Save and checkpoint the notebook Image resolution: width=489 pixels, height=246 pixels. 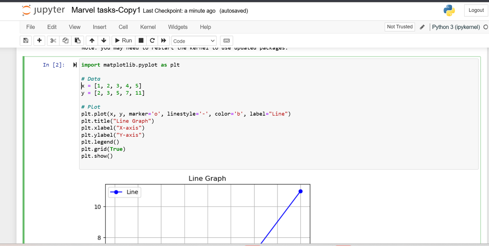pyautogui.click(x=26, y=40)
